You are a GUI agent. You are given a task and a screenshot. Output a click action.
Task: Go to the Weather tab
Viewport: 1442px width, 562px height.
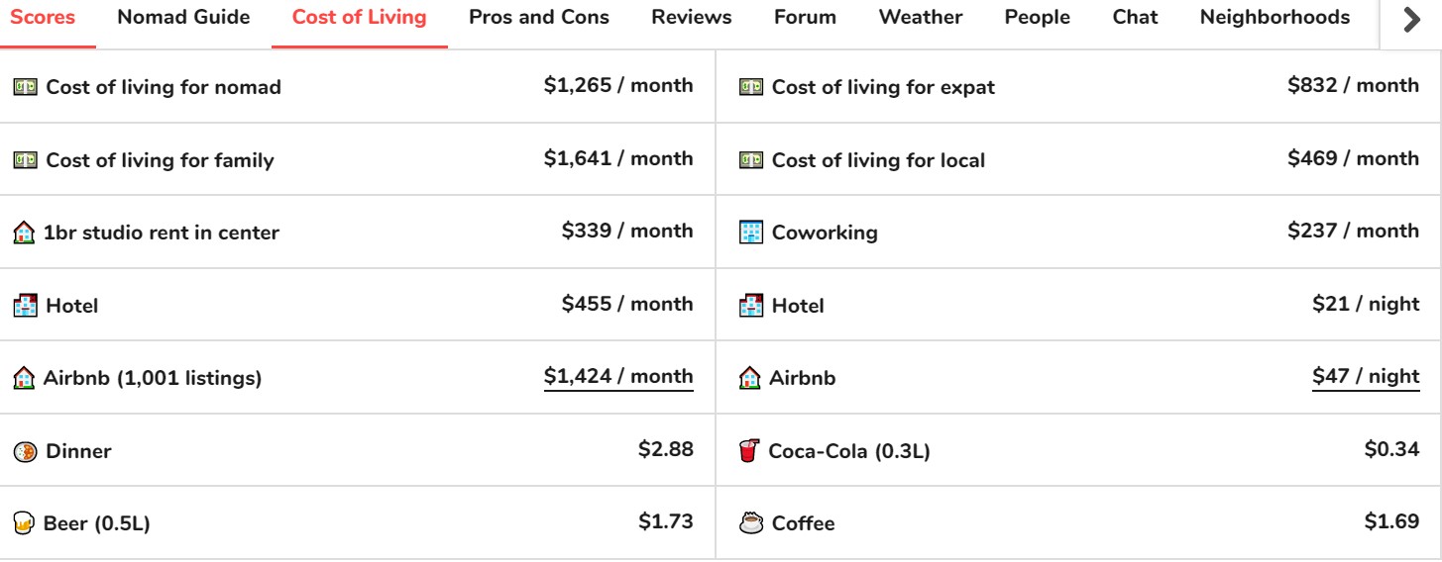(920, 18)
